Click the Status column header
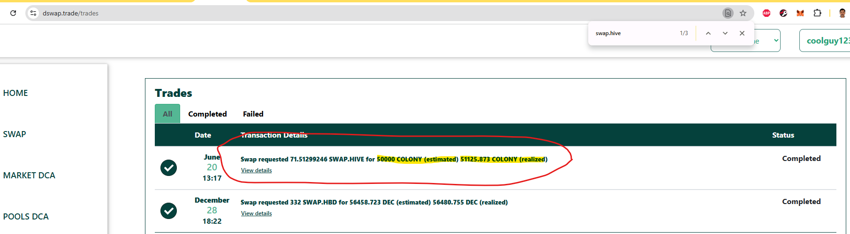The width and height of the screenshot is (850, 234). 783,135
